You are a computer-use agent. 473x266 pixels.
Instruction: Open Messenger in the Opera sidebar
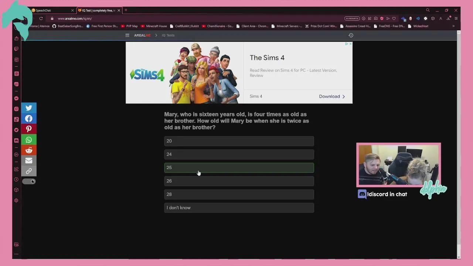16,99
